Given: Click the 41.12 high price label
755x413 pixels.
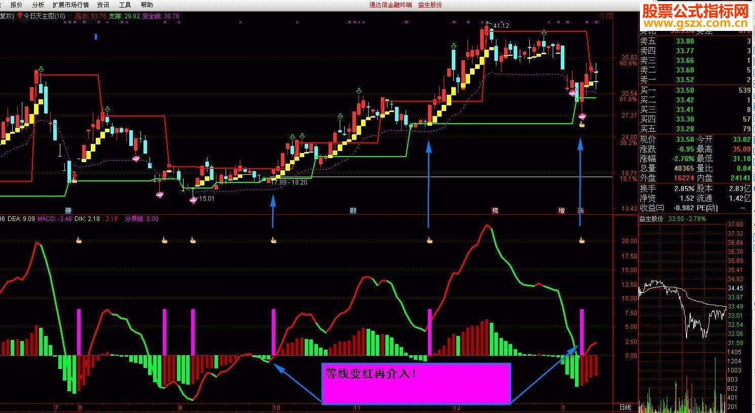Looking at the screenshot, I should coord(501,26).
